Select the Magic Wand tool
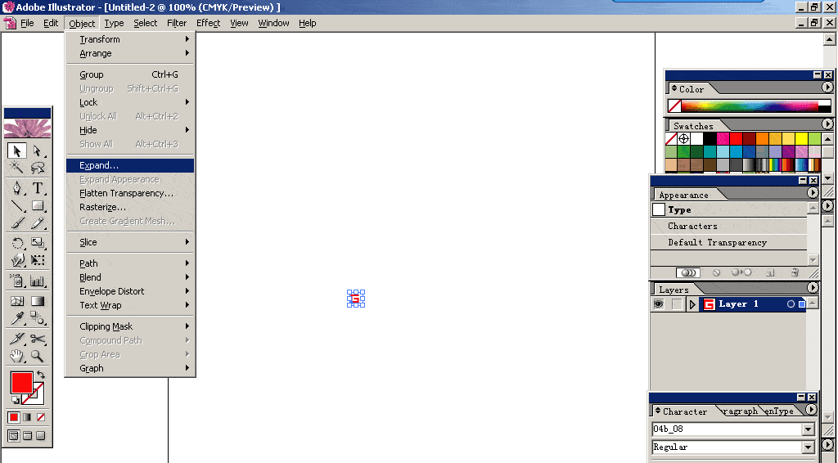Screen dimensions: 838x463 17,168
